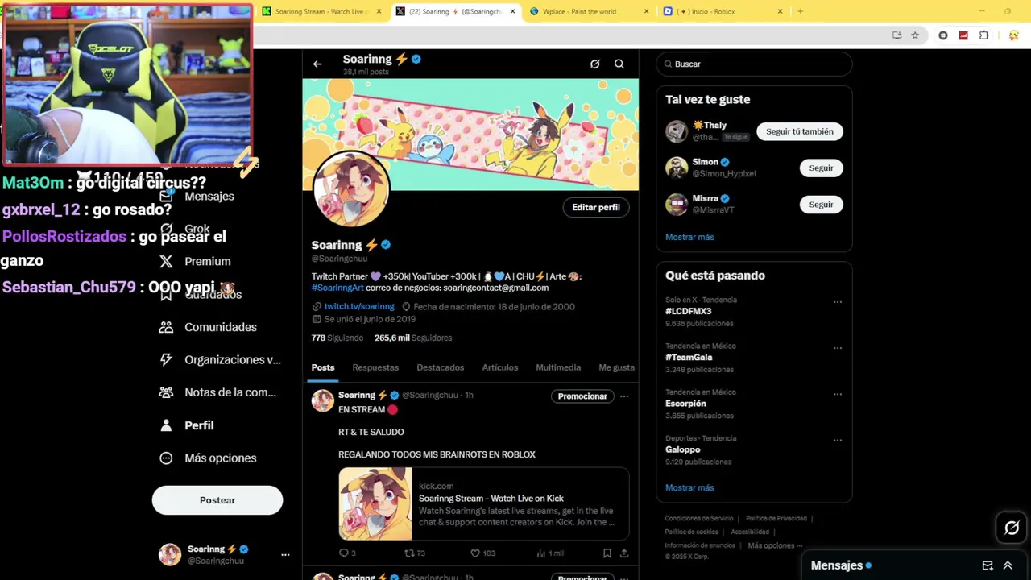Viewport: 1031px width, 580px height.
Task: Bookmark this page with the star icon
Action: click(x=915, y=35)
